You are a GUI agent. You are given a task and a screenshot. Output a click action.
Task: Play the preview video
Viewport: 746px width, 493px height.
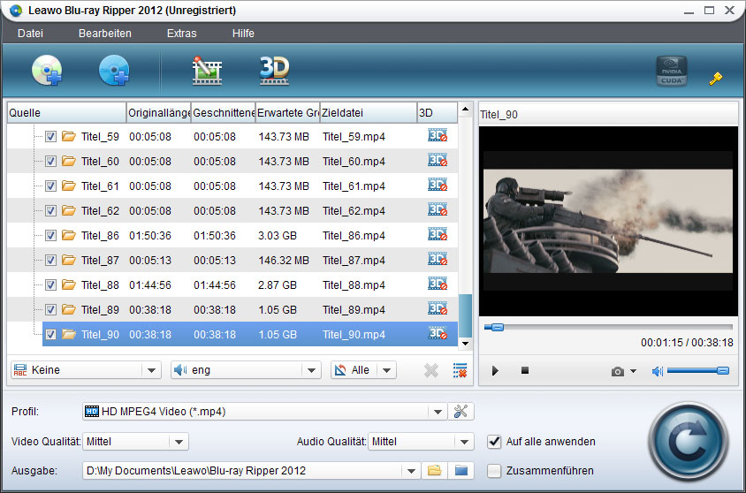point(495,371)
